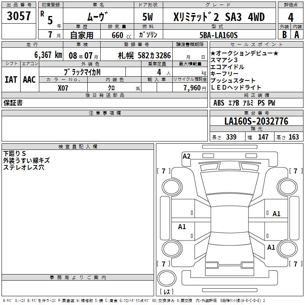Select the 事務局よりご案内 section header
The height and width of the screenshot is (305, 305).
[x=78, y=278]
